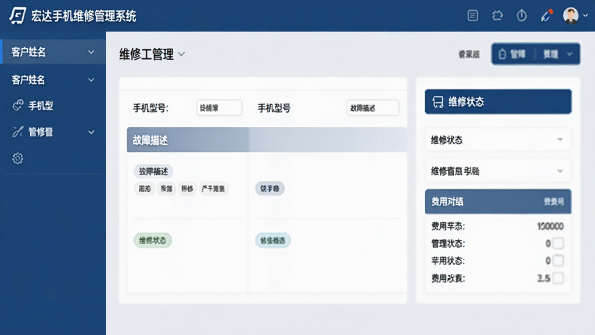Click the link icon beside 手机型

[x=18, y=105]
